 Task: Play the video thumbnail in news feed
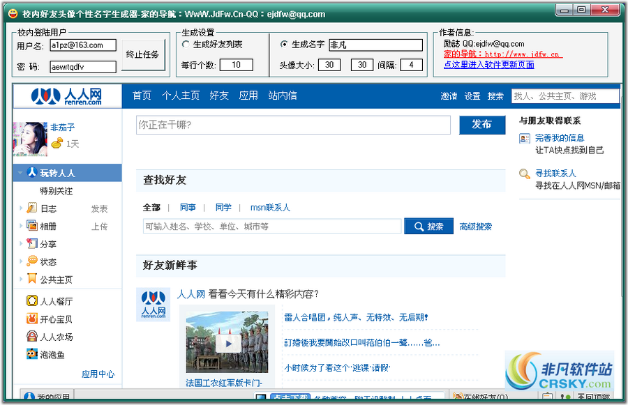tap(227, 343)
